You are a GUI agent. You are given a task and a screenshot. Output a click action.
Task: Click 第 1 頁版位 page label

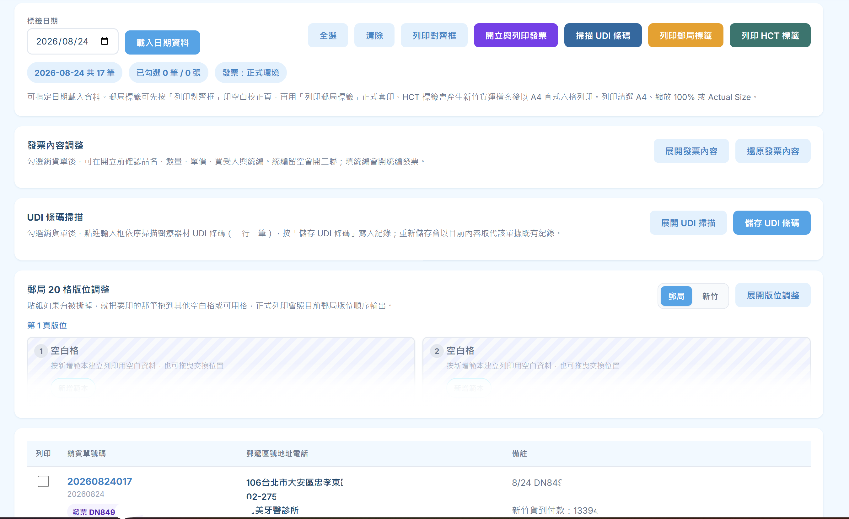(x=47, y=325)
